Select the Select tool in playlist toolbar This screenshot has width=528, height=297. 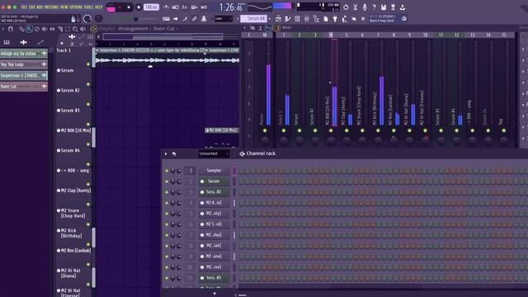[x=68, y=29]
